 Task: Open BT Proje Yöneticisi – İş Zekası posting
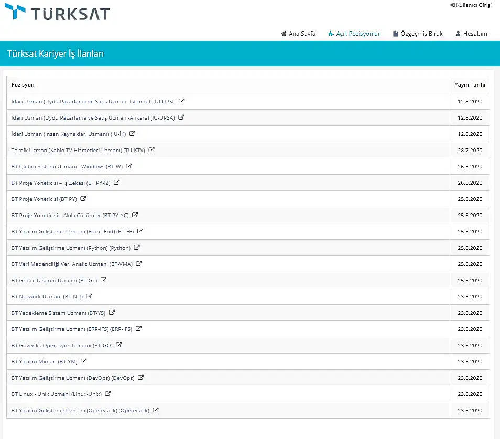click(x=61, y=183)
